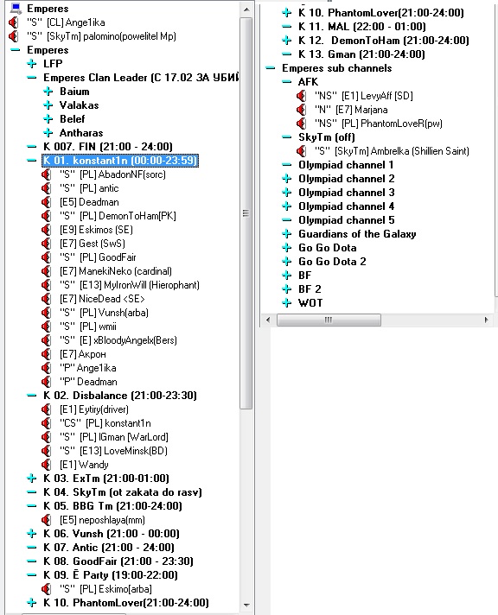Select K 08. GoodFair channel
Viewport: 498px width, 615px height.
pos(118,561)
